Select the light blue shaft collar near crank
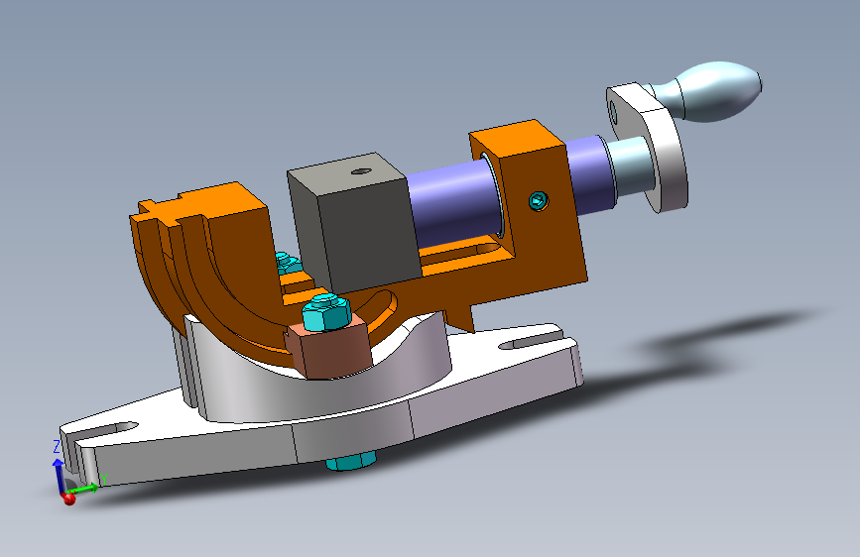Image resolution: width=860 pixels, height=557 pixels. [631, 167]
